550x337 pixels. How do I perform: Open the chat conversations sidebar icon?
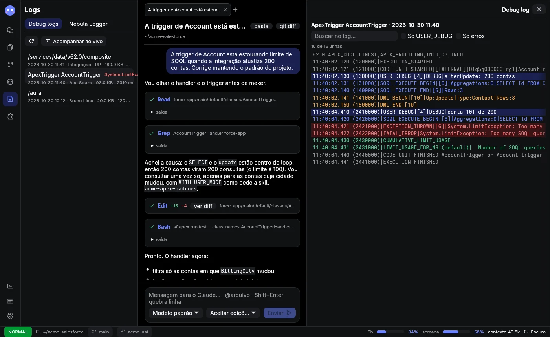point(10,30)
